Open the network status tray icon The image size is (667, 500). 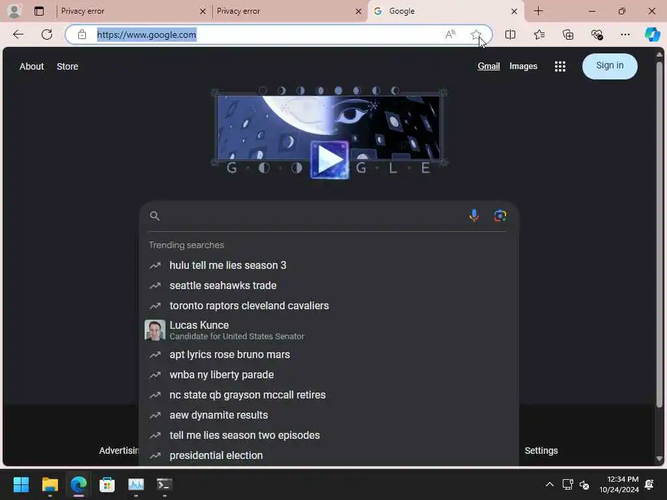coord(568,484)
